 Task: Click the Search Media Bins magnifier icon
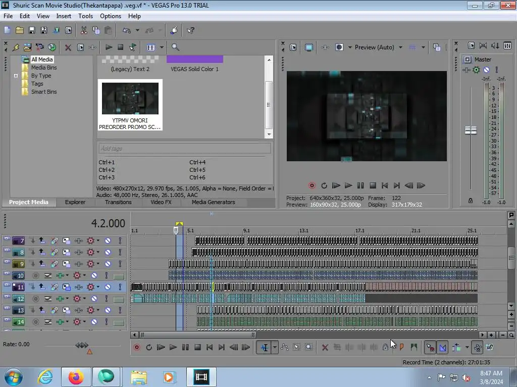175,47
